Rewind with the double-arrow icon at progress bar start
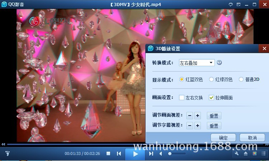Viewport: 269px width, 161px height. point(3,145)
